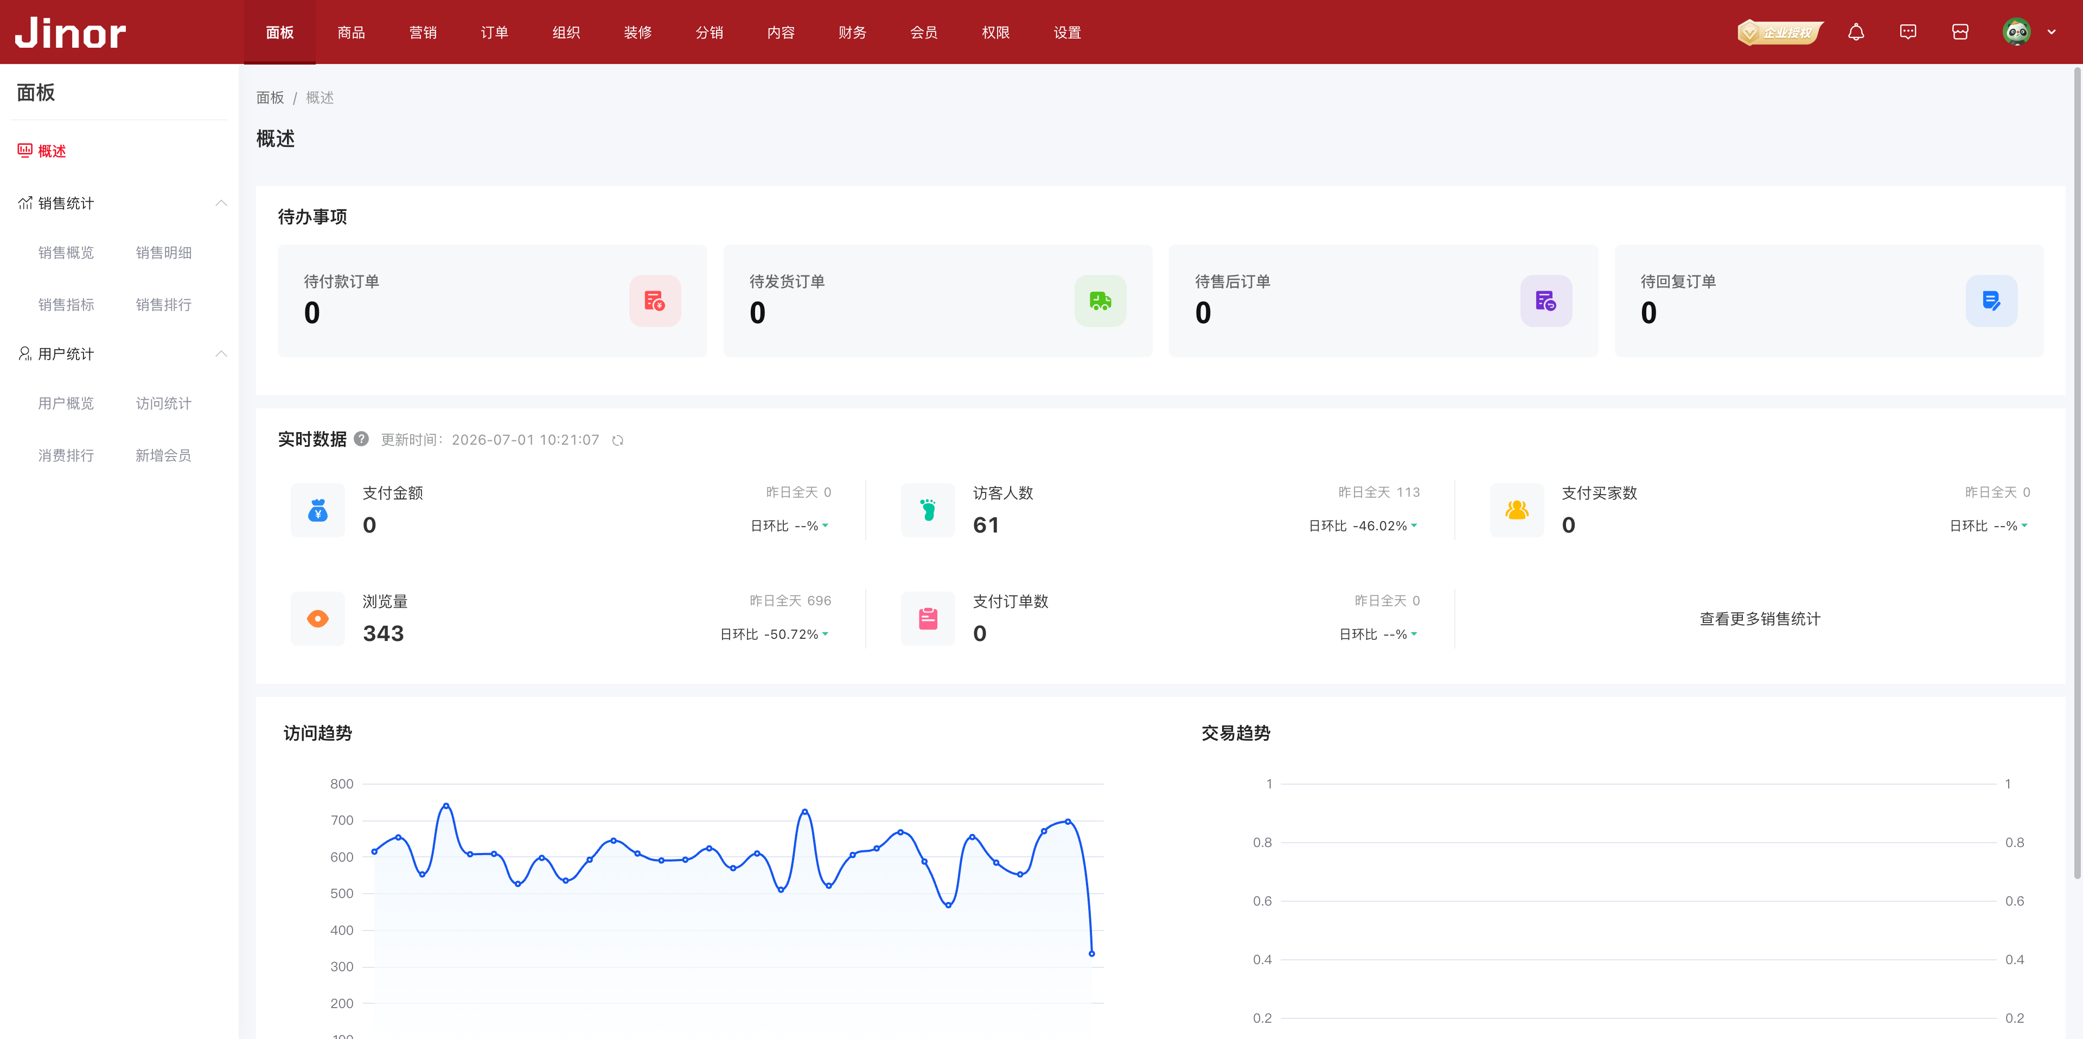2083x1039 pixels.
Task: Open the 商品 top navigation tab
Action: point(351,33)
